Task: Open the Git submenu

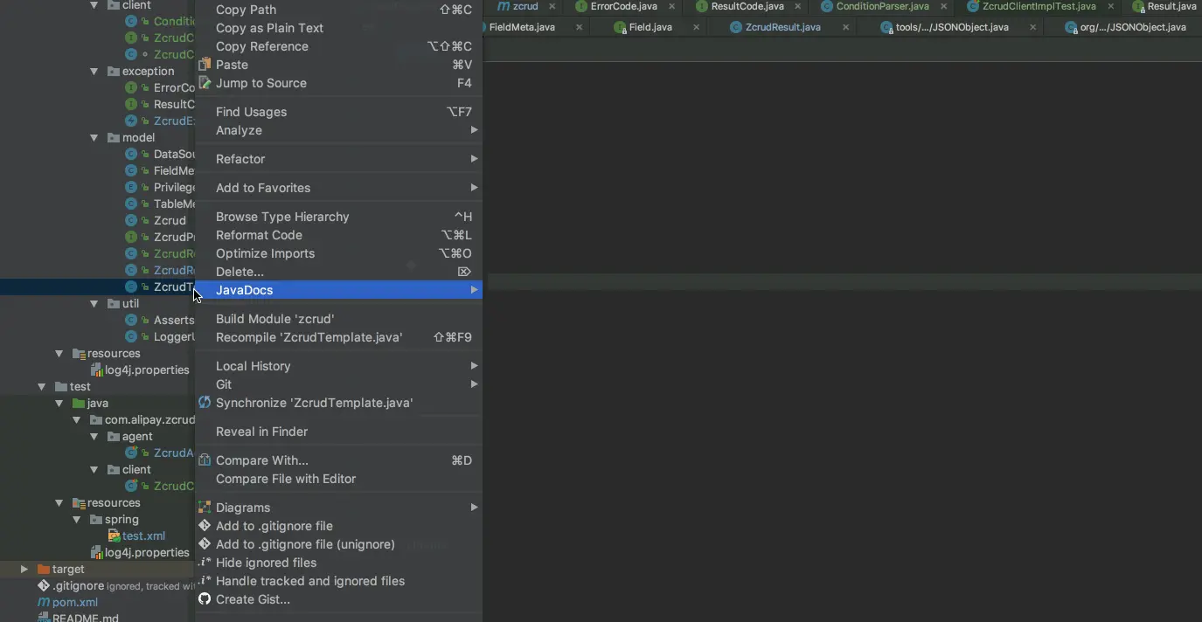Action: point(338,384)
